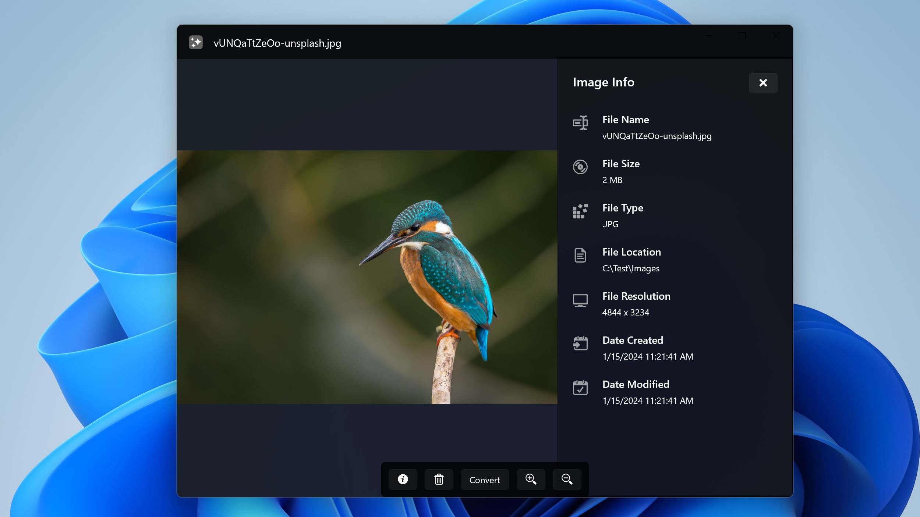Click the Image Info panel heading
Viewport: 920px width, 517px height.
tap(604, 82)
